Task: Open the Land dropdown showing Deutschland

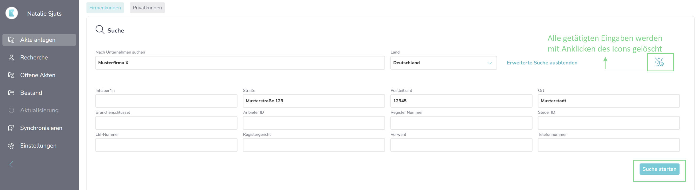Action: point(444,63)
